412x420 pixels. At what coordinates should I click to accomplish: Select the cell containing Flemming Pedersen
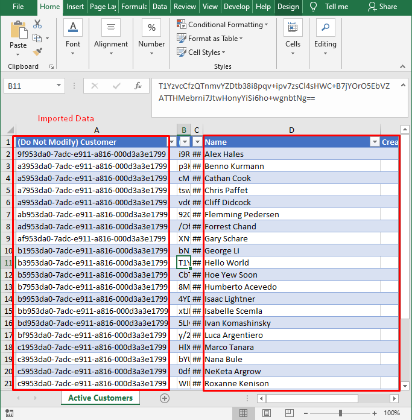click(291, 215)
